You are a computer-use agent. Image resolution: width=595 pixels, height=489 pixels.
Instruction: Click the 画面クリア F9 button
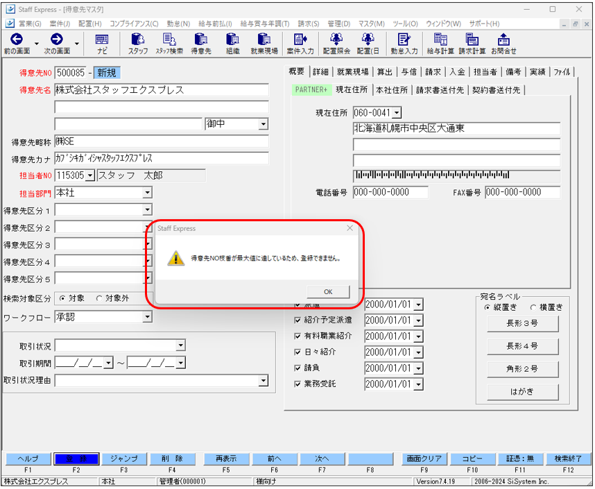(x=424, y=458)
